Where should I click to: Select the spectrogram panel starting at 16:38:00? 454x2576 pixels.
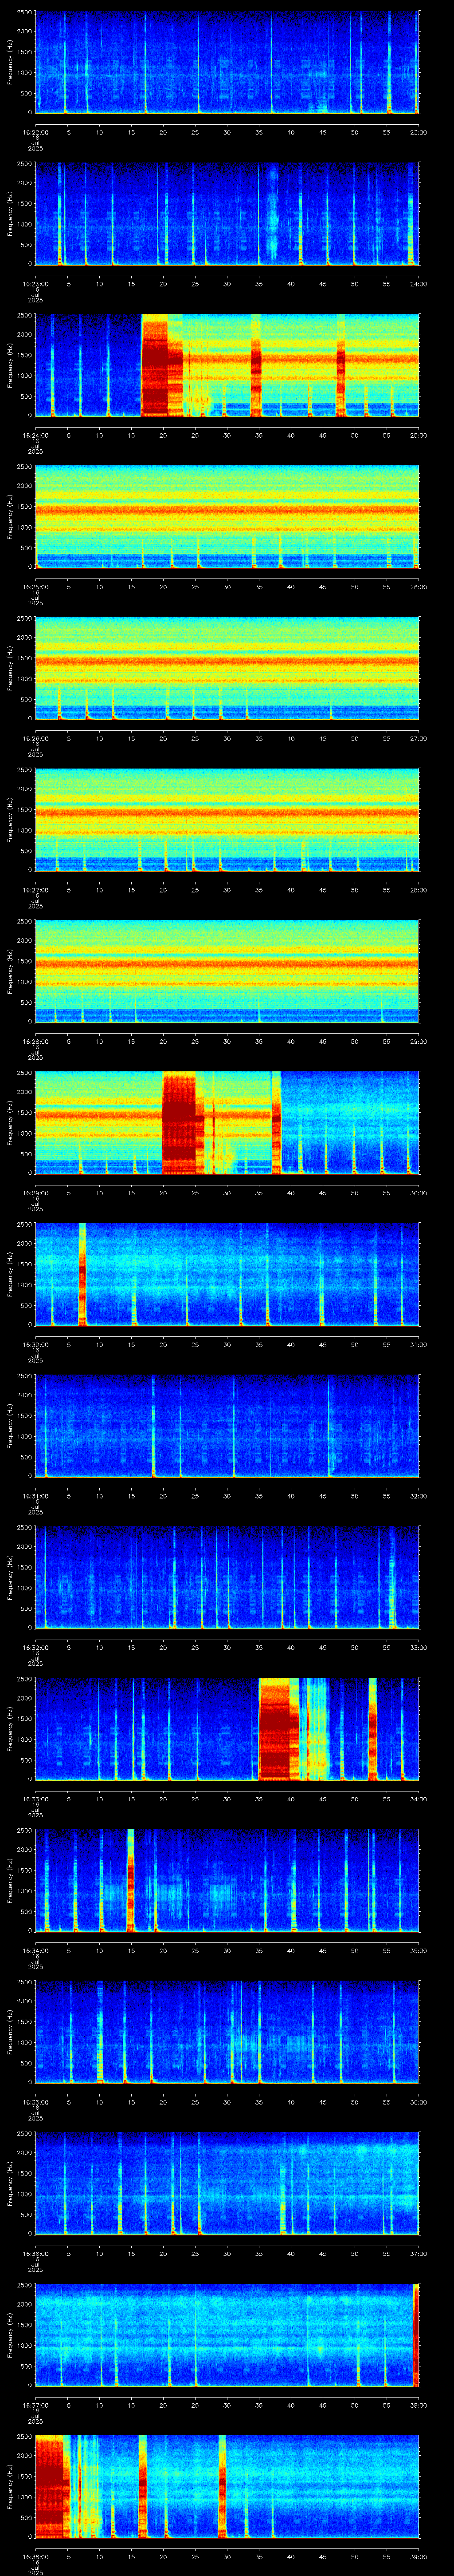(x=227, y=2486)
